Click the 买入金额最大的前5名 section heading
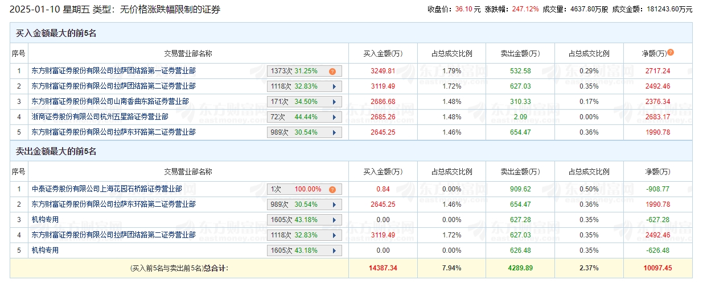The image size is (703, 284). coord(56,34)
